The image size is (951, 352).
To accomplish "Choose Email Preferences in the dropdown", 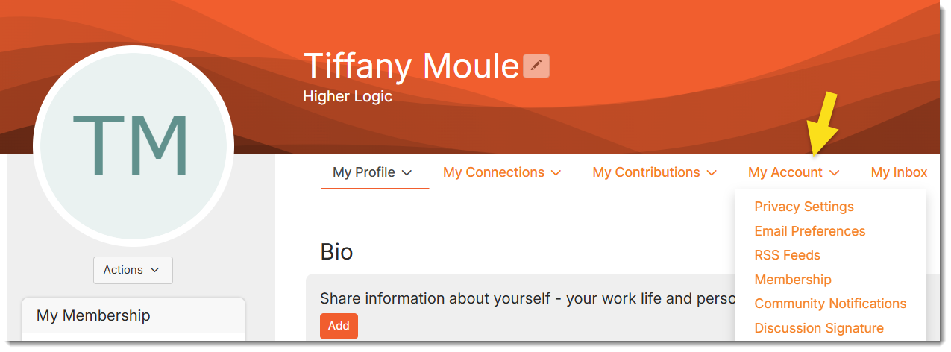I will [810, 231].
